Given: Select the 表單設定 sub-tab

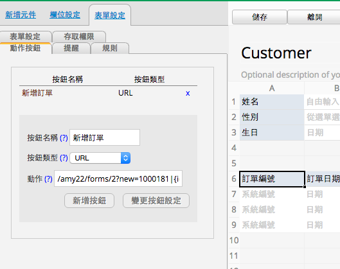Looking at the screenshot, I should (x=25, y=37).
